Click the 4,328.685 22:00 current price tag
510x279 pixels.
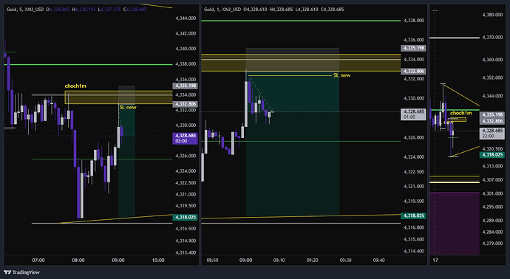(493, 133)
